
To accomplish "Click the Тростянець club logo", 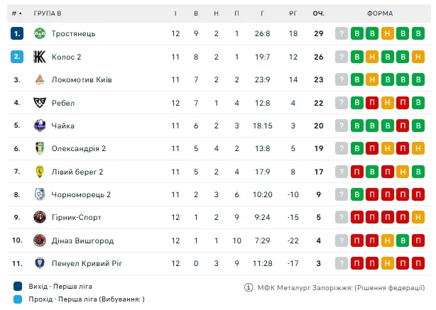I will click(40, 33).
